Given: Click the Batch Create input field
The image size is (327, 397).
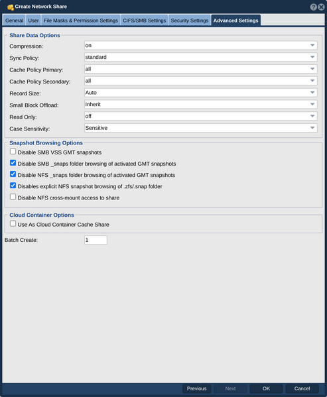Looking at the screenshot, I should point(96,240).
